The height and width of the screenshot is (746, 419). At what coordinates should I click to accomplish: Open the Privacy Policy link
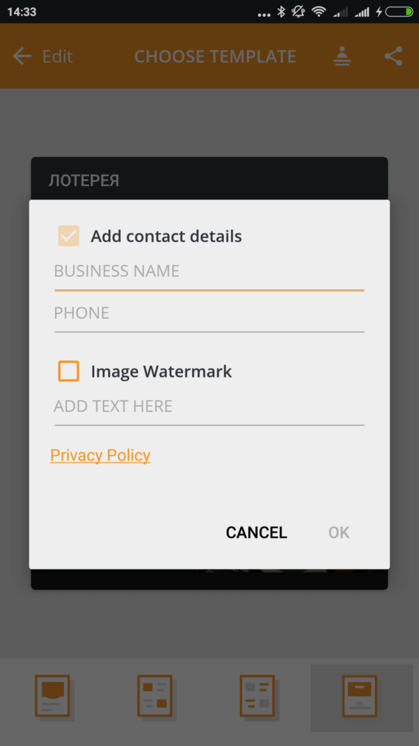click(101, 456)
